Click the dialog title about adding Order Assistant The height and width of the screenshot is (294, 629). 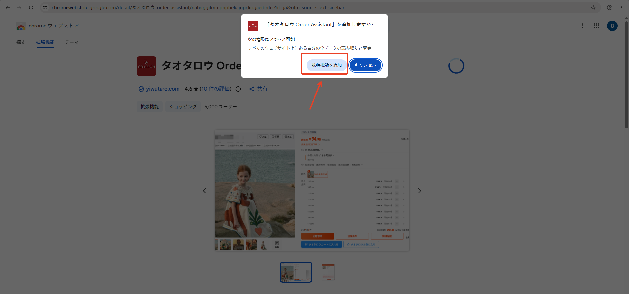(319, 25)
